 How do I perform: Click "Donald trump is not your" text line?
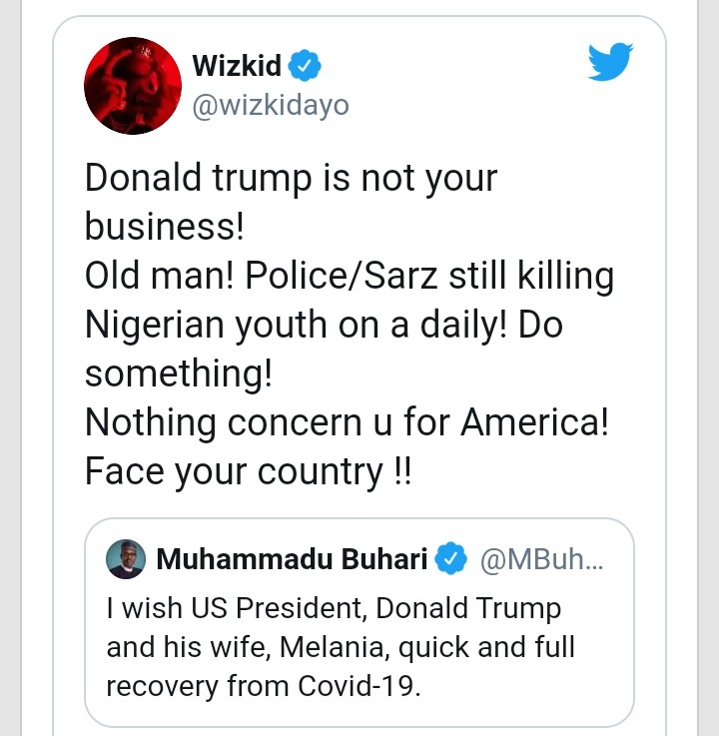point(291,179)
